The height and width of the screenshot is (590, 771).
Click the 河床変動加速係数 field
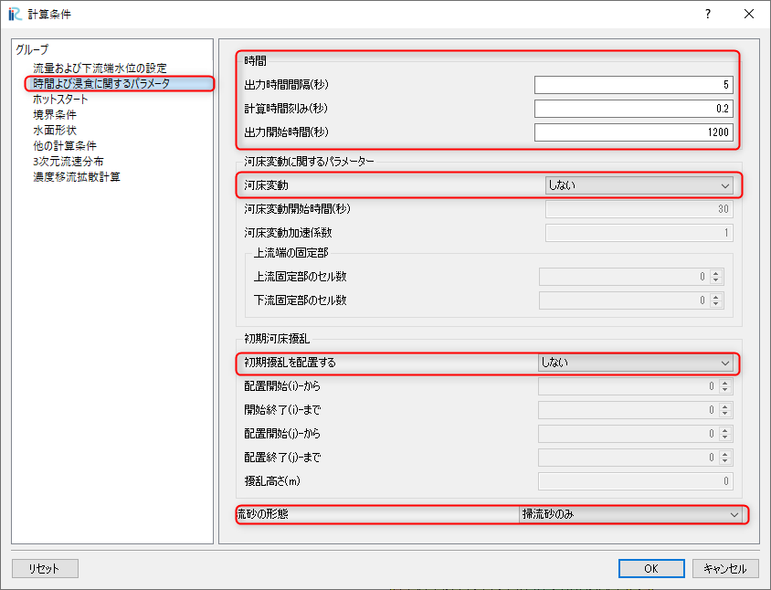(639, 233)
